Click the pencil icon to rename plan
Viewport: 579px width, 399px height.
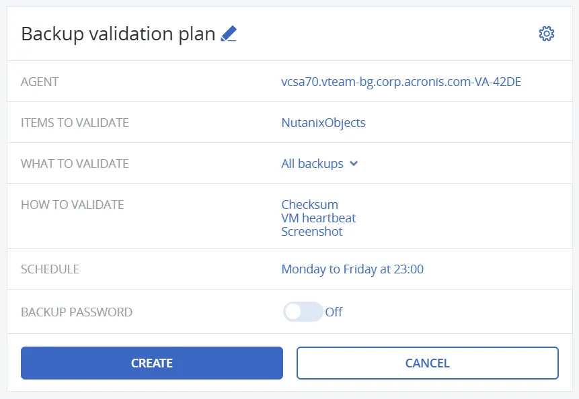(x=229, y=34)
